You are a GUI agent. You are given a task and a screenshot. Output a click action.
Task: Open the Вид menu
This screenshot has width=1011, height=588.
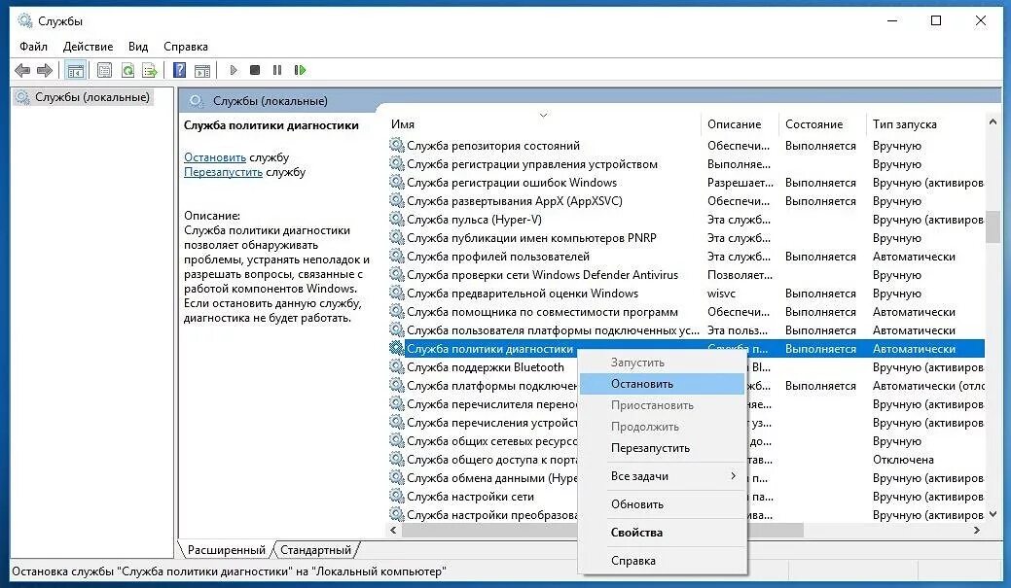click(138, 47)
